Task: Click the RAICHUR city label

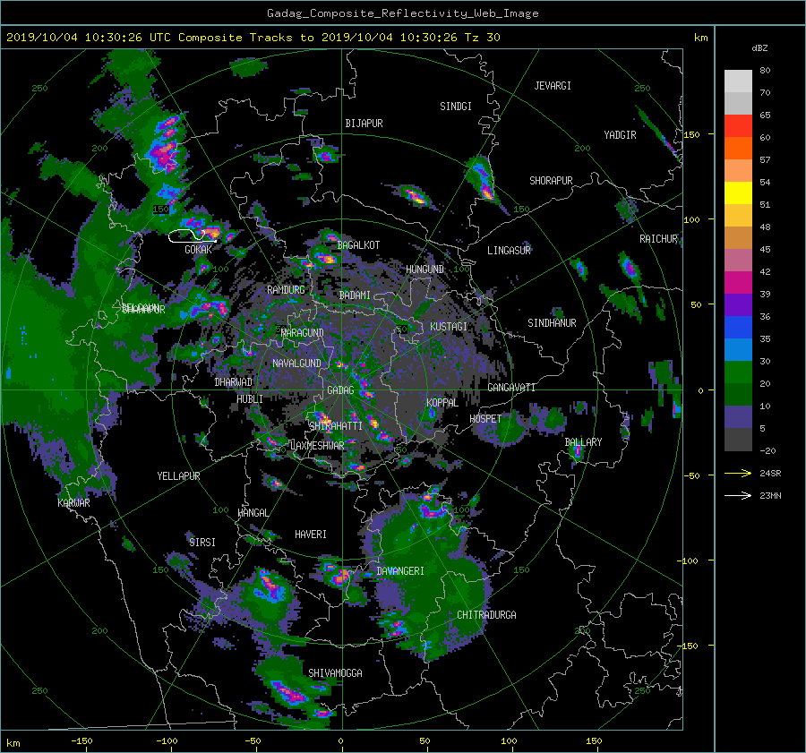Action: [x=658, y=239]
